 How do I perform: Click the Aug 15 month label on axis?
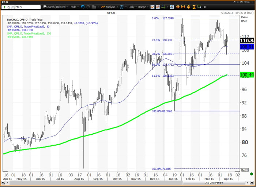point(79,179)
